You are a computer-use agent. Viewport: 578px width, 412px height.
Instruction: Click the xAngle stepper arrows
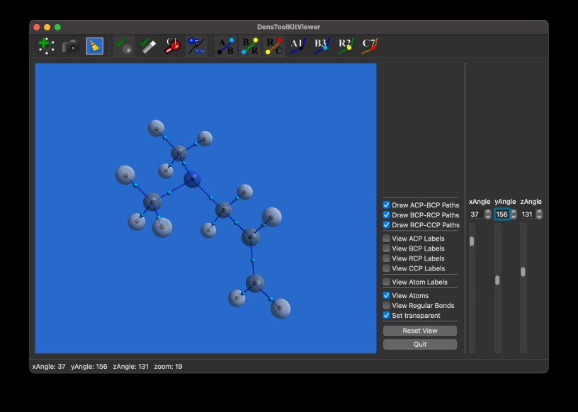tap(487, 214)
